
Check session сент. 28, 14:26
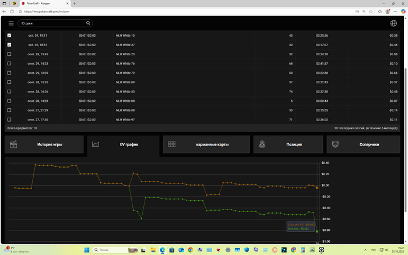click(x=9, y=91)
